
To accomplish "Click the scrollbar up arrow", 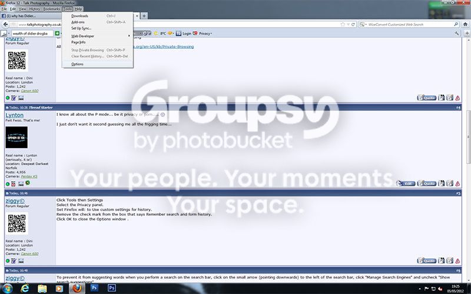I will 468,41.
